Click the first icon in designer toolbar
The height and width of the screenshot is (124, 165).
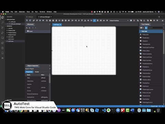pos(27,21)
